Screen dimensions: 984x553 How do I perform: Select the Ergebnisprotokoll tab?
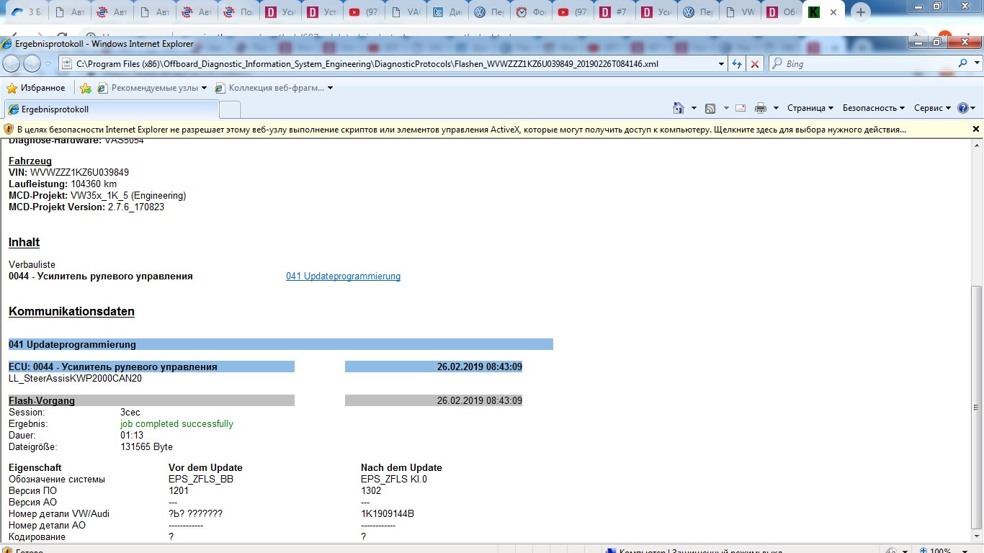tap(112, 109)
